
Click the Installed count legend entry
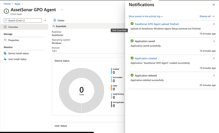(115, 71)
